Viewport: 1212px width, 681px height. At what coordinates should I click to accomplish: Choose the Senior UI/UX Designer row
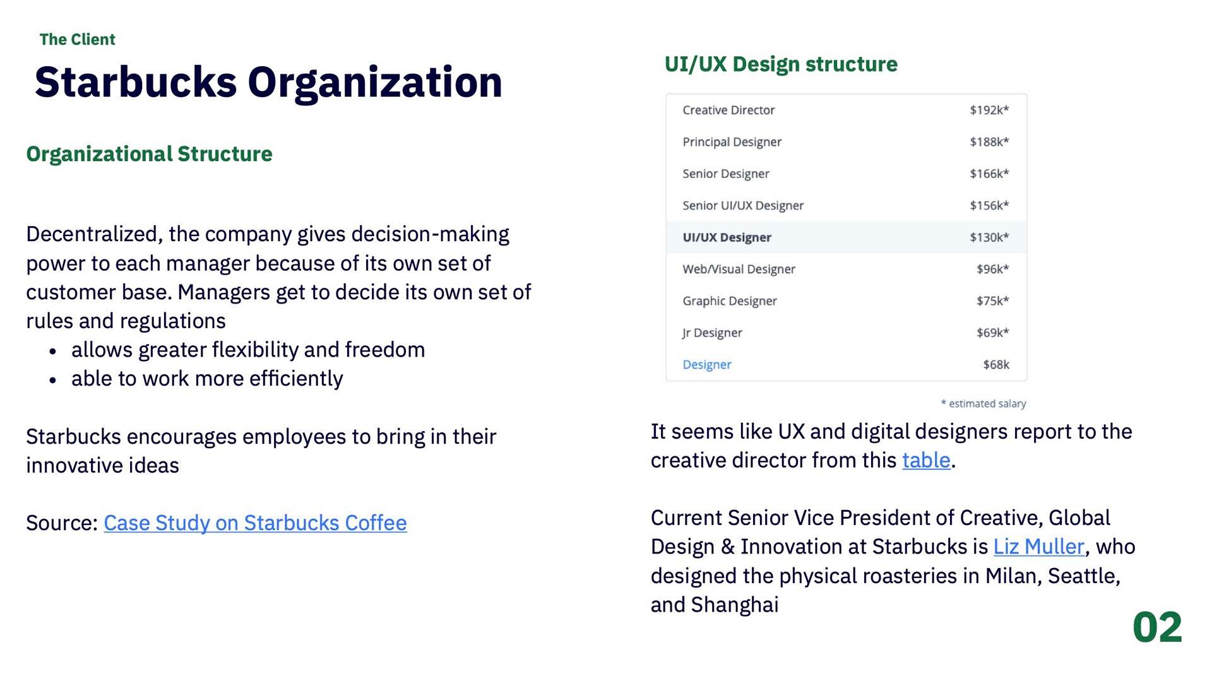847,205
